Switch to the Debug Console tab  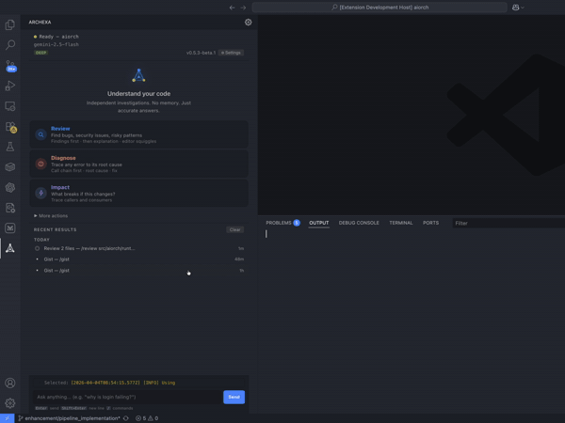point(359,223)
